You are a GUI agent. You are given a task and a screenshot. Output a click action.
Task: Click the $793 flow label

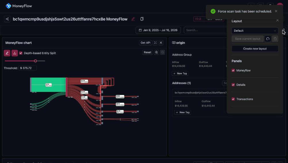120,96
